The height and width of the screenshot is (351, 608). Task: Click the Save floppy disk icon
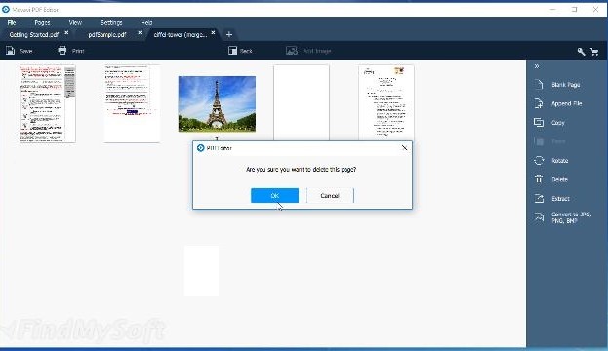click(11, 51)
